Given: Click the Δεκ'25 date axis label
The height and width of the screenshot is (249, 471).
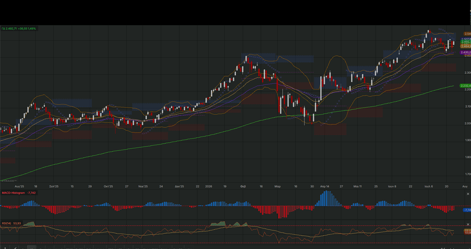Looking at the screenshot, I should click(179, 187).
